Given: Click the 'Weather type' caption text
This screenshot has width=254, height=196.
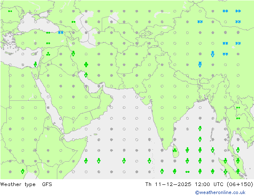Looking at the screenshot, I should [18, 184].
